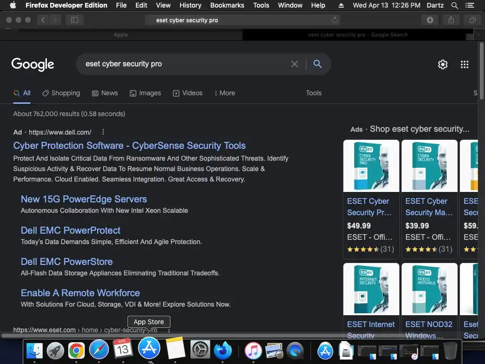
Task: Switch to Images results tab
Action: [x=145, y=93]
